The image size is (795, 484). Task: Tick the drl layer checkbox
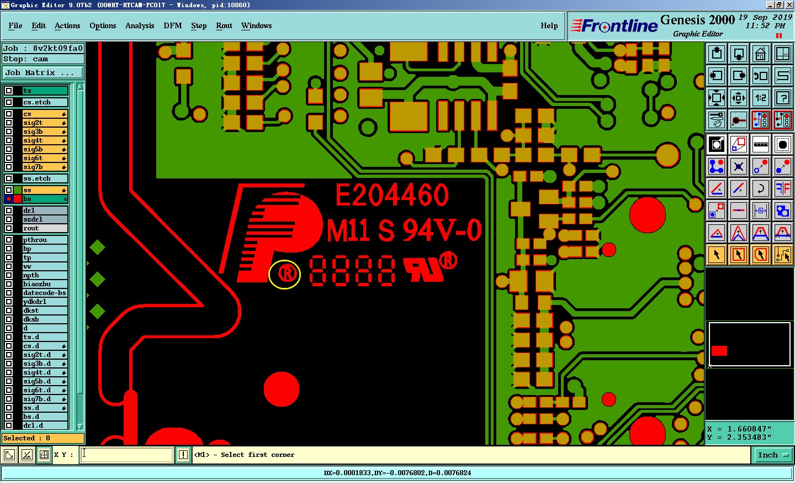pos(9,211)
